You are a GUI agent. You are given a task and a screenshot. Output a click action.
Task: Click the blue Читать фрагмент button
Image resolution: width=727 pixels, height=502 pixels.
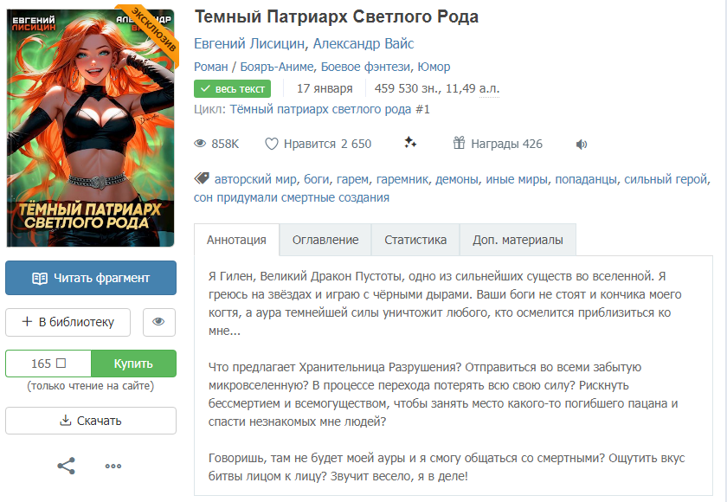[x=91, y=278]
